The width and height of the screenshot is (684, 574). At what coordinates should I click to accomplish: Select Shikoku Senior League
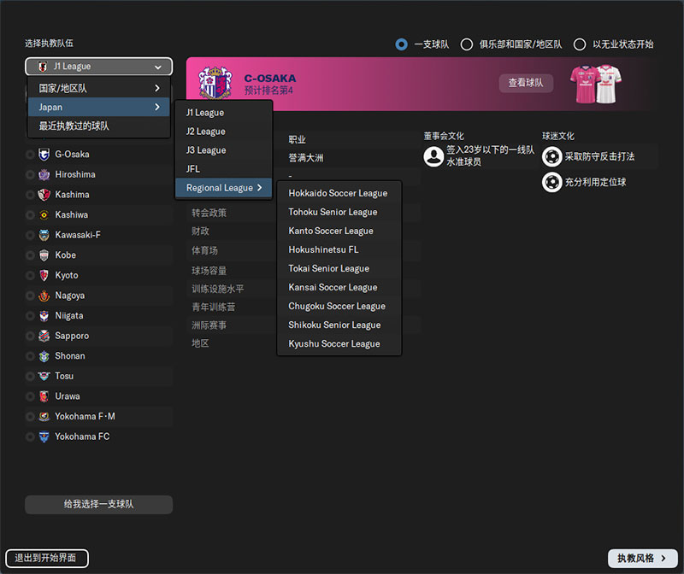pyautogui.click(x=339, y=325)
